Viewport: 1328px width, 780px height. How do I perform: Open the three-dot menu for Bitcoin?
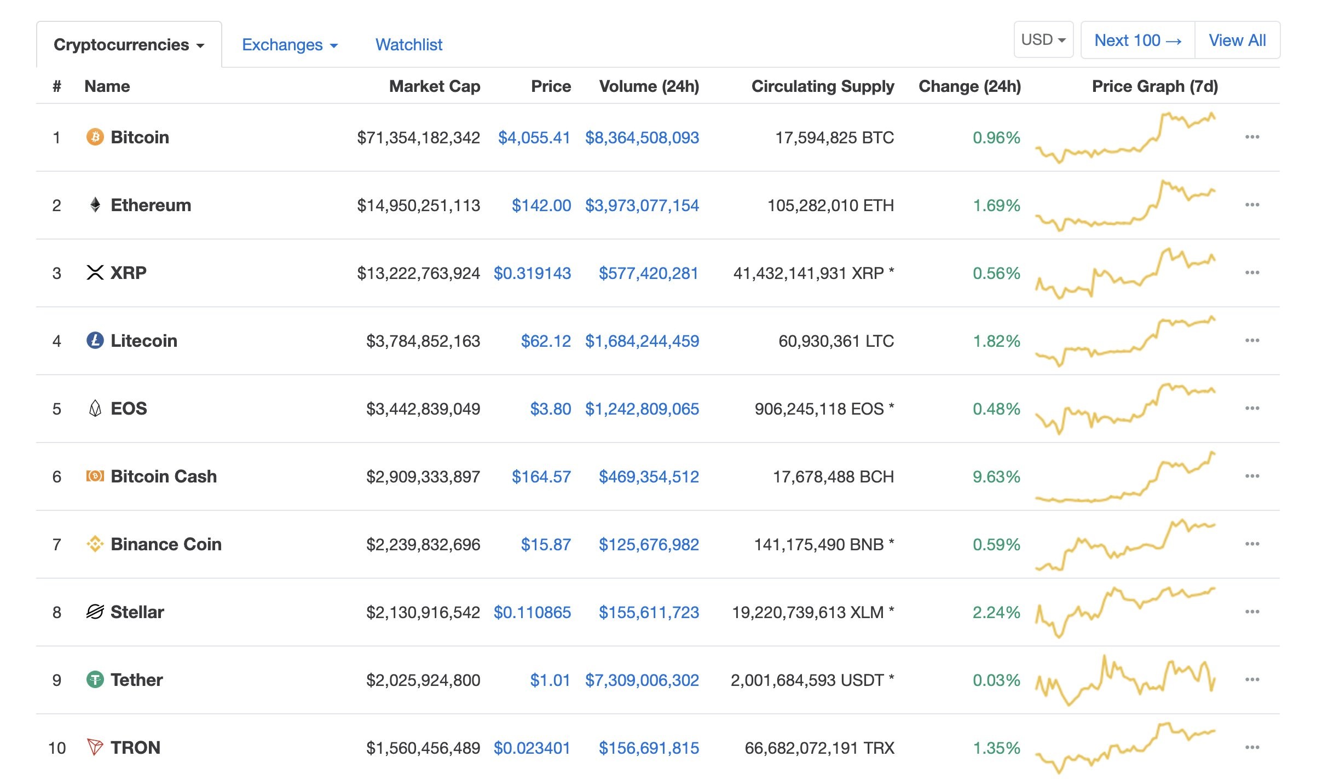pyautogui.click(x=1252, y=137)
